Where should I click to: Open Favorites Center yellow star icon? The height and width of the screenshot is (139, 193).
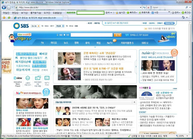click(4, 18)
